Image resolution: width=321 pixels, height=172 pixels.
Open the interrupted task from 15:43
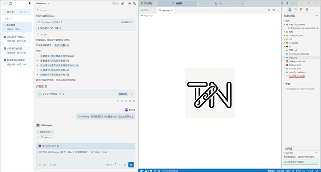17,39
